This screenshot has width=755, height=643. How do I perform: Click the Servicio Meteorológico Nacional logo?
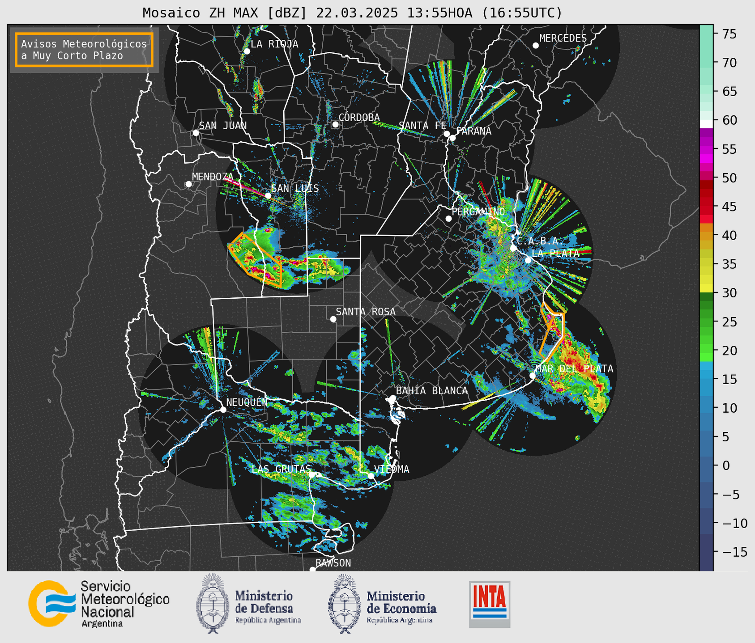(x=99, y=603)
